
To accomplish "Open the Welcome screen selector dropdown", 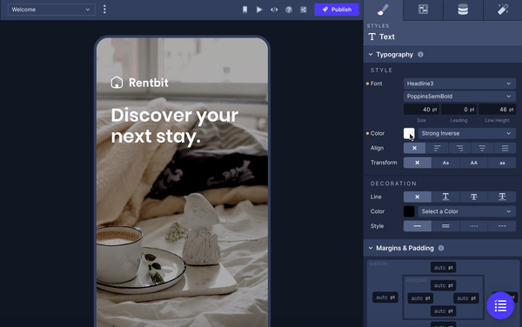I will [x=51, y=10].
